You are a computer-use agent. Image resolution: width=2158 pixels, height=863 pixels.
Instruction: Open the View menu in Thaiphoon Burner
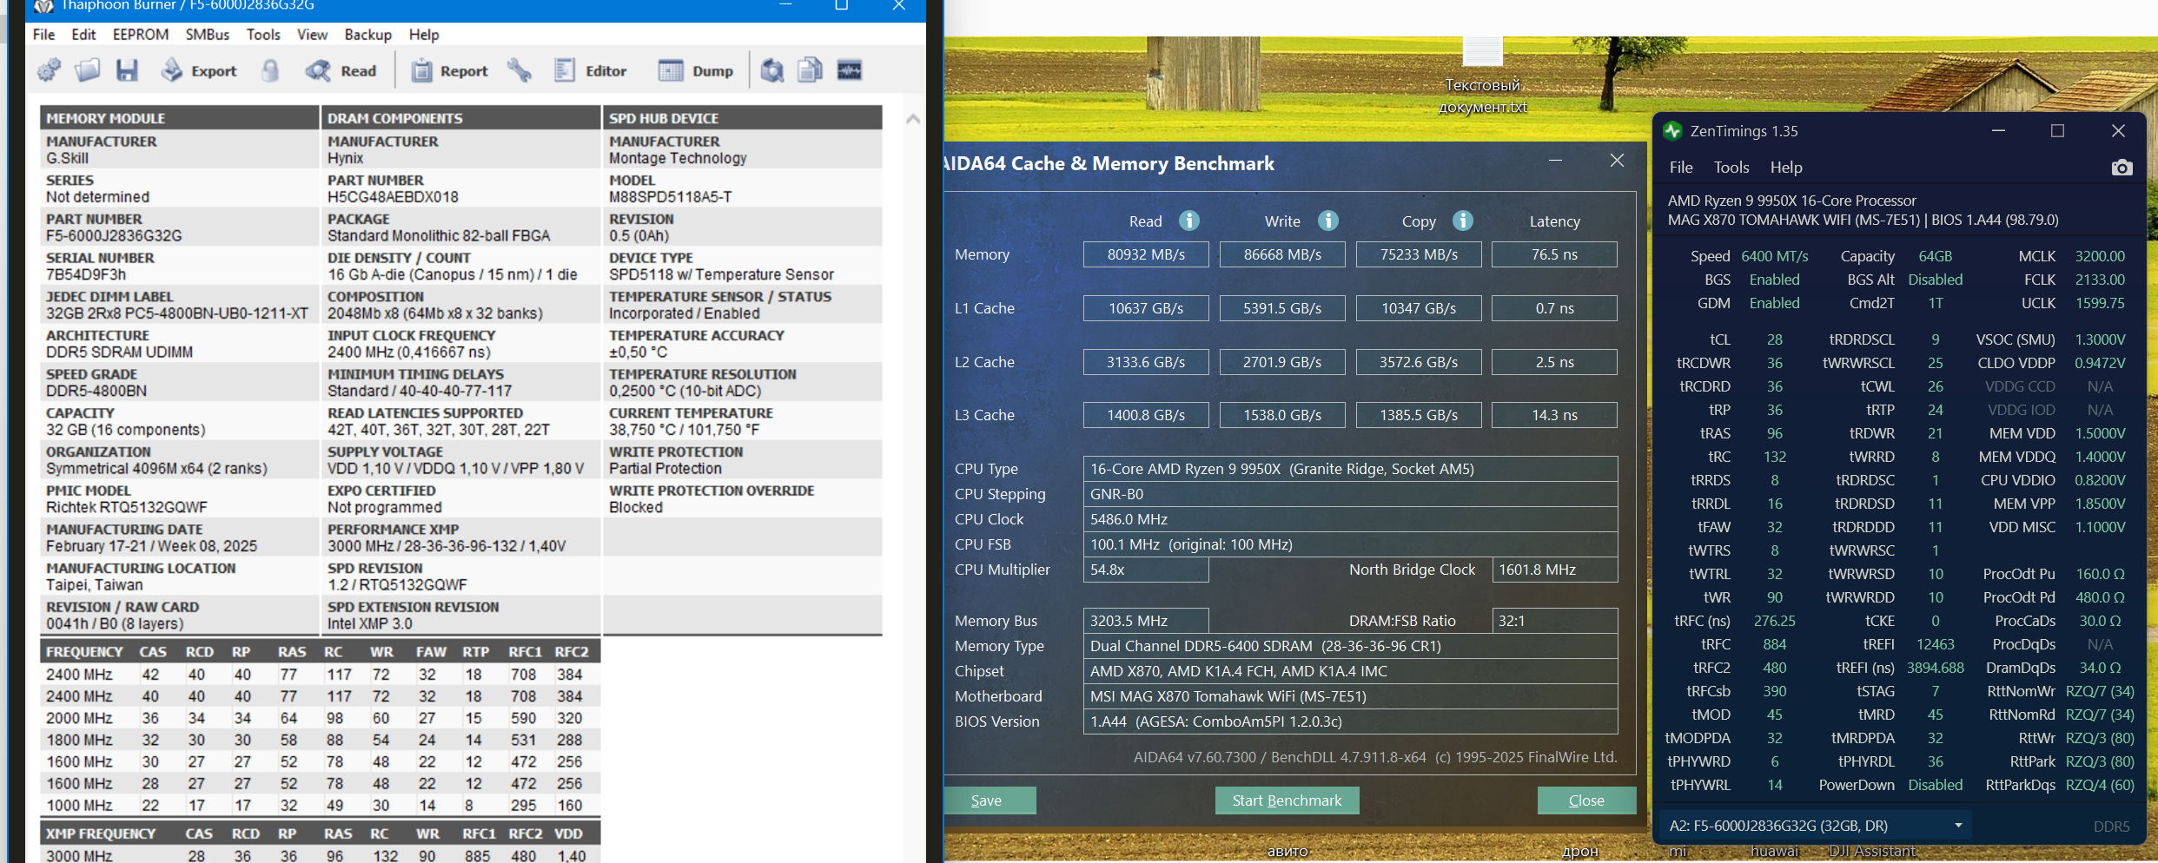point(312,35)
